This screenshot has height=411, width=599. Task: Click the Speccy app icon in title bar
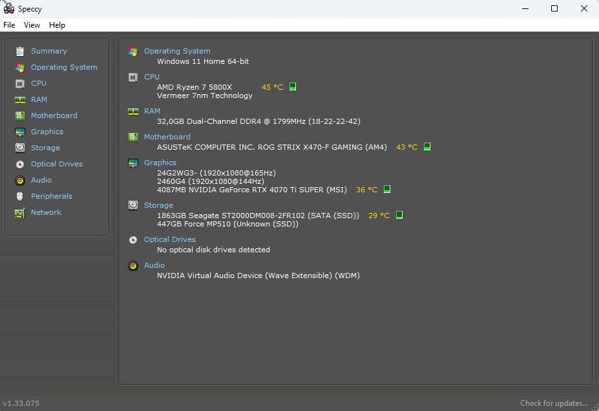tap(9, 8)
